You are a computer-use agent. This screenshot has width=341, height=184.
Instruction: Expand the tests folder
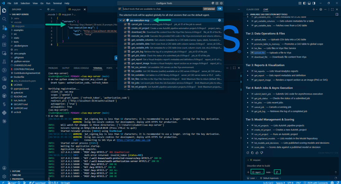(16, 42)
